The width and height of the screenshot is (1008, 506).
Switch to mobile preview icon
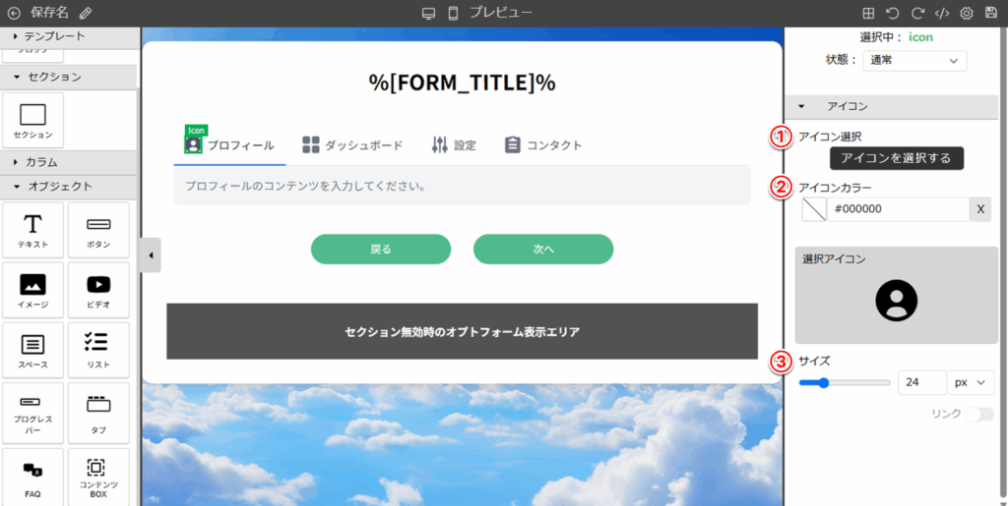pyautogui.click(x=454, y=14)
